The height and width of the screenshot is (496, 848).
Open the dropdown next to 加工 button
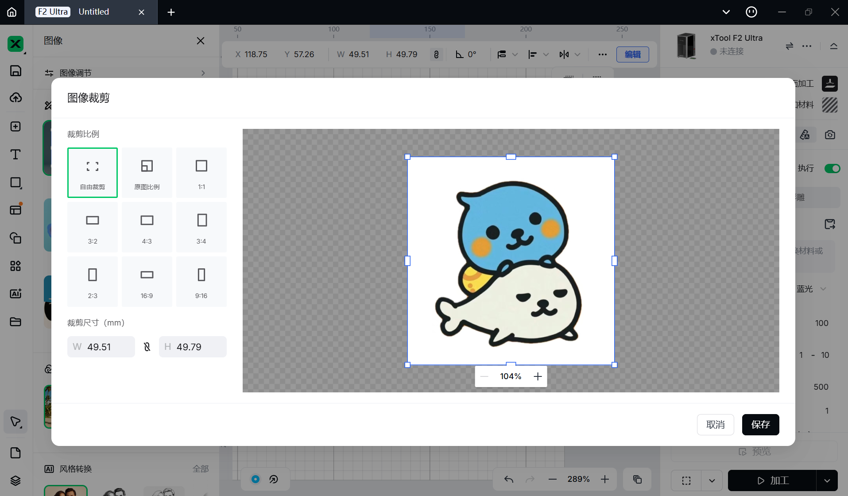point(827,480)
